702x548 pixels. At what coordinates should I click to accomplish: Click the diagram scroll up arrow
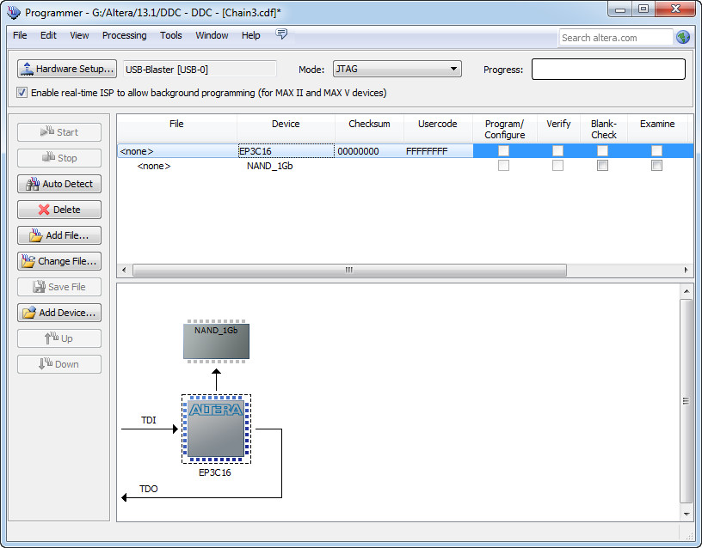pos(687,291)
